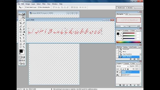160x90 pixels.
Task: Select the Crop tool
Action: 20,23
